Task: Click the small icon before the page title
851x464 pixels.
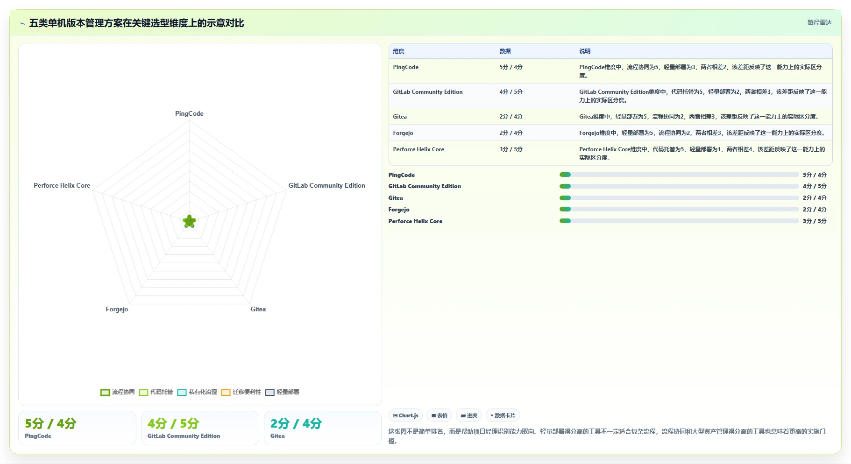Action: click(x=22, y=23)
